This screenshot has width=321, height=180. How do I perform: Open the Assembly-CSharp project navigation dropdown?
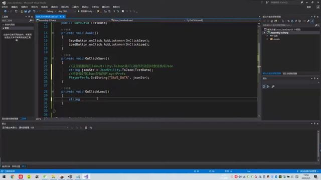[73, 20]
